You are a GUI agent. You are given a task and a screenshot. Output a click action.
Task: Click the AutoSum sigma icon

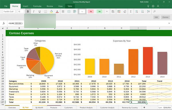pos(131,11)
